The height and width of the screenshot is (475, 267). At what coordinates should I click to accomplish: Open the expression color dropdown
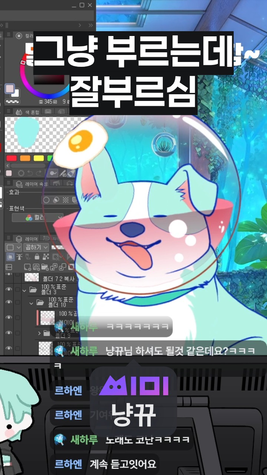click(37, 217)
